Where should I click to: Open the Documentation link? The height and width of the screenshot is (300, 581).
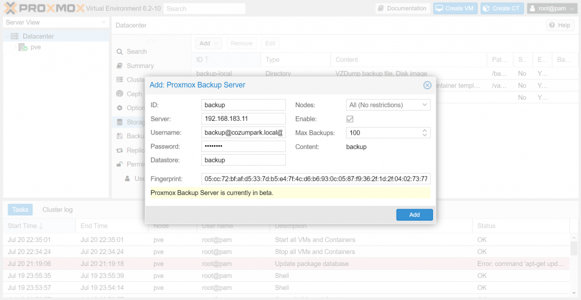[x=403, y=9]
